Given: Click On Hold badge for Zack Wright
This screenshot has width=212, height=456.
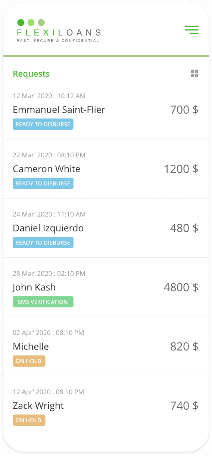Looking at the screenshot, I should coord(29,420).
